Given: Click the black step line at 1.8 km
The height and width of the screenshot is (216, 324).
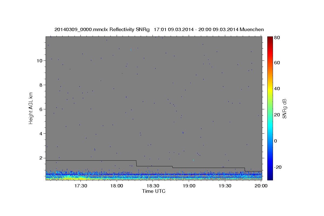Looking at the screenshot, I should (x=91, y=160).
